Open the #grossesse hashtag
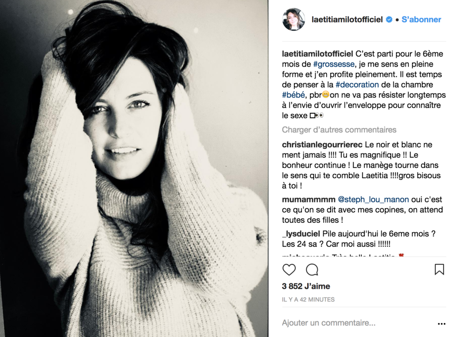Viewport: 452px width, 337px height. (334, 64)
